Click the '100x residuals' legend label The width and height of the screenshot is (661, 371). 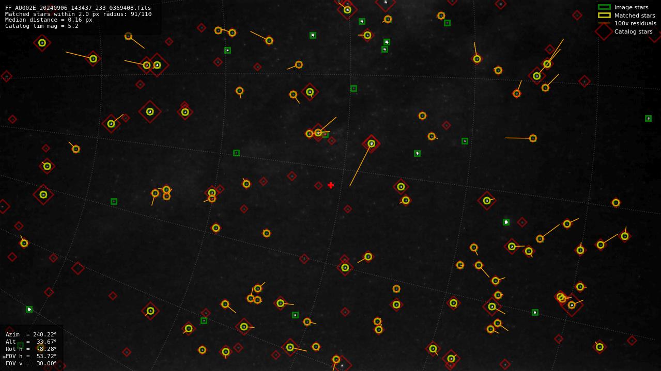click(x=635, y=23)
